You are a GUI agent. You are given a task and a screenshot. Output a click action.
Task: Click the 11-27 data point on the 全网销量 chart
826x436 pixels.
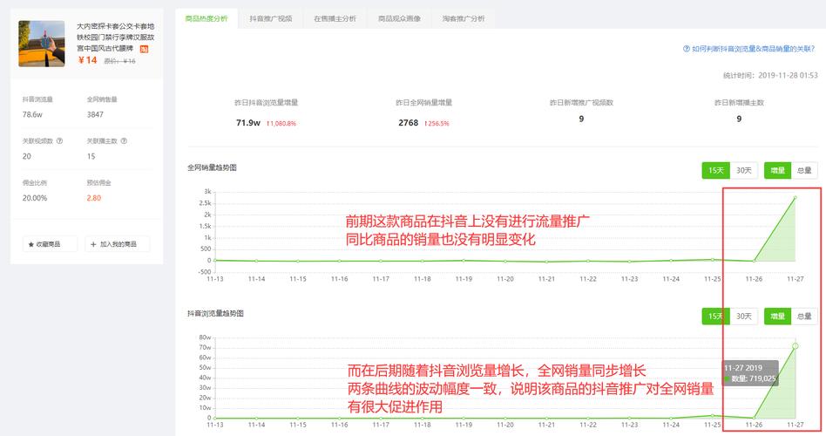[796, 198]
